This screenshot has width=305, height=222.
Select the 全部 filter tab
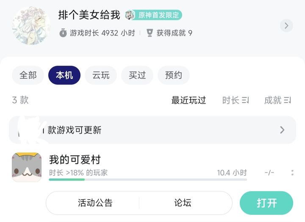click(28, 75)
